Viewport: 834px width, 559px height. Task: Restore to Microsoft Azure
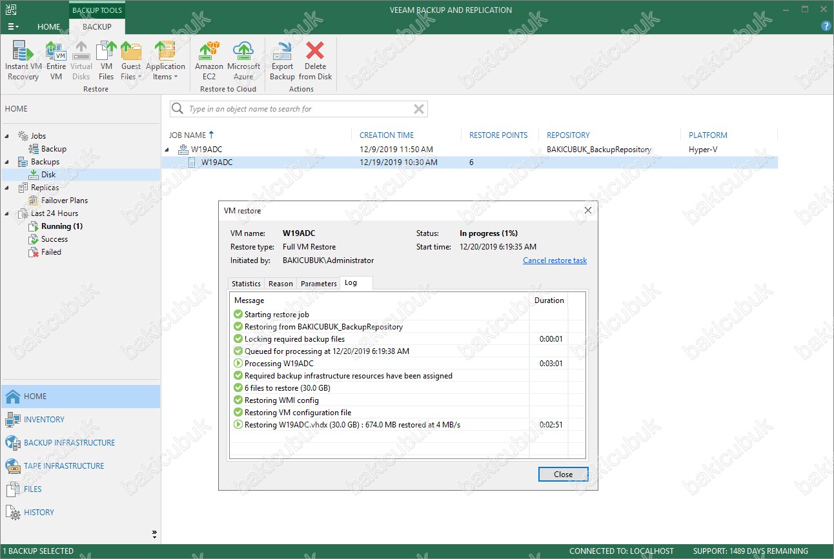pos(243,61)
